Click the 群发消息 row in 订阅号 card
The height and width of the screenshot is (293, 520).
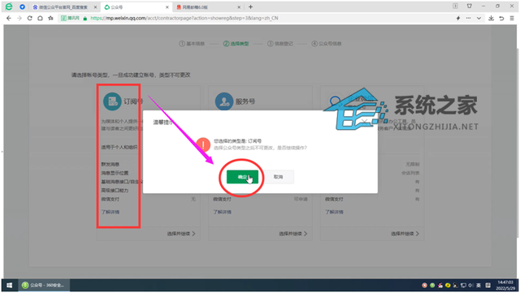pos(110,165)
